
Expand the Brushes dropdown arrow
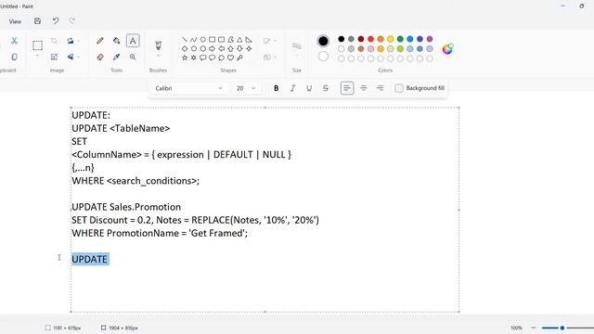pos(159,56)
